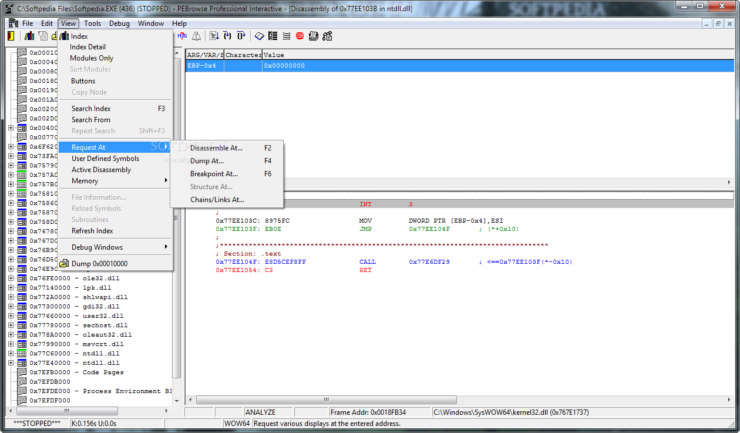
Task: Select Refresh Index entry
Action: tap(115, 231)
